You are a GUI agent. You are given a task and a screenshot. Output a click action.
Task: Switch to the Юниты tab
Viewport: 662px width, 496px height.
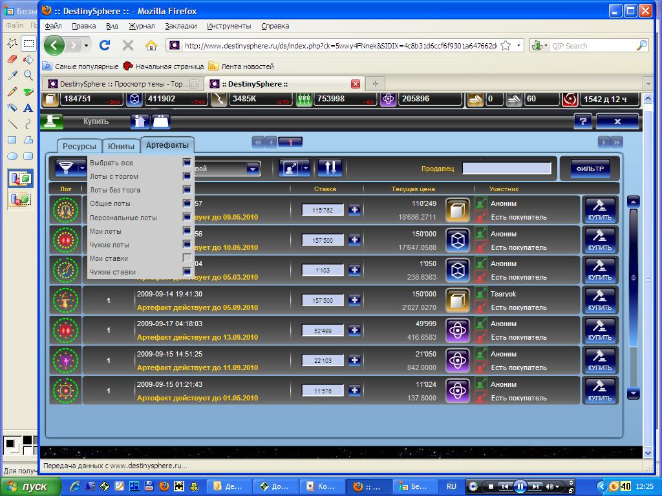pos(121,147)
